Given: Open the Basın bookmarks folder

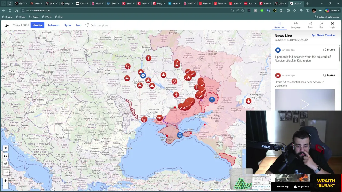Looking at the screenshot, I should click(21, 17).
